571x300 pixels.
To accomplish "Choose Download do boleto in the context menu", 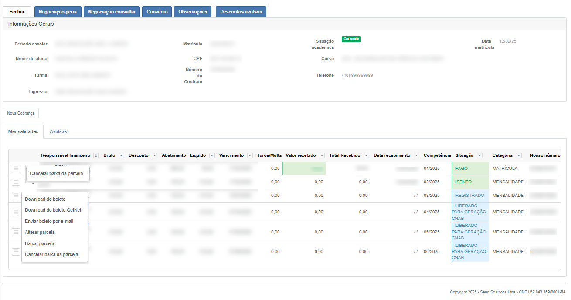I will pos(45,199).
